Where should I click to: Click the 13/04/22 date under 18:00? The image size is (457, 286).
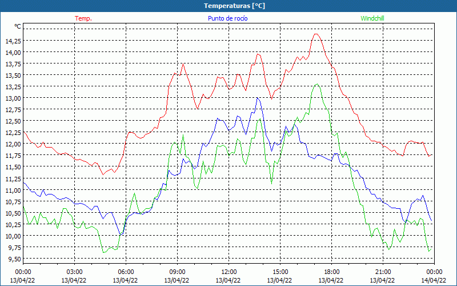coord(331,280)
